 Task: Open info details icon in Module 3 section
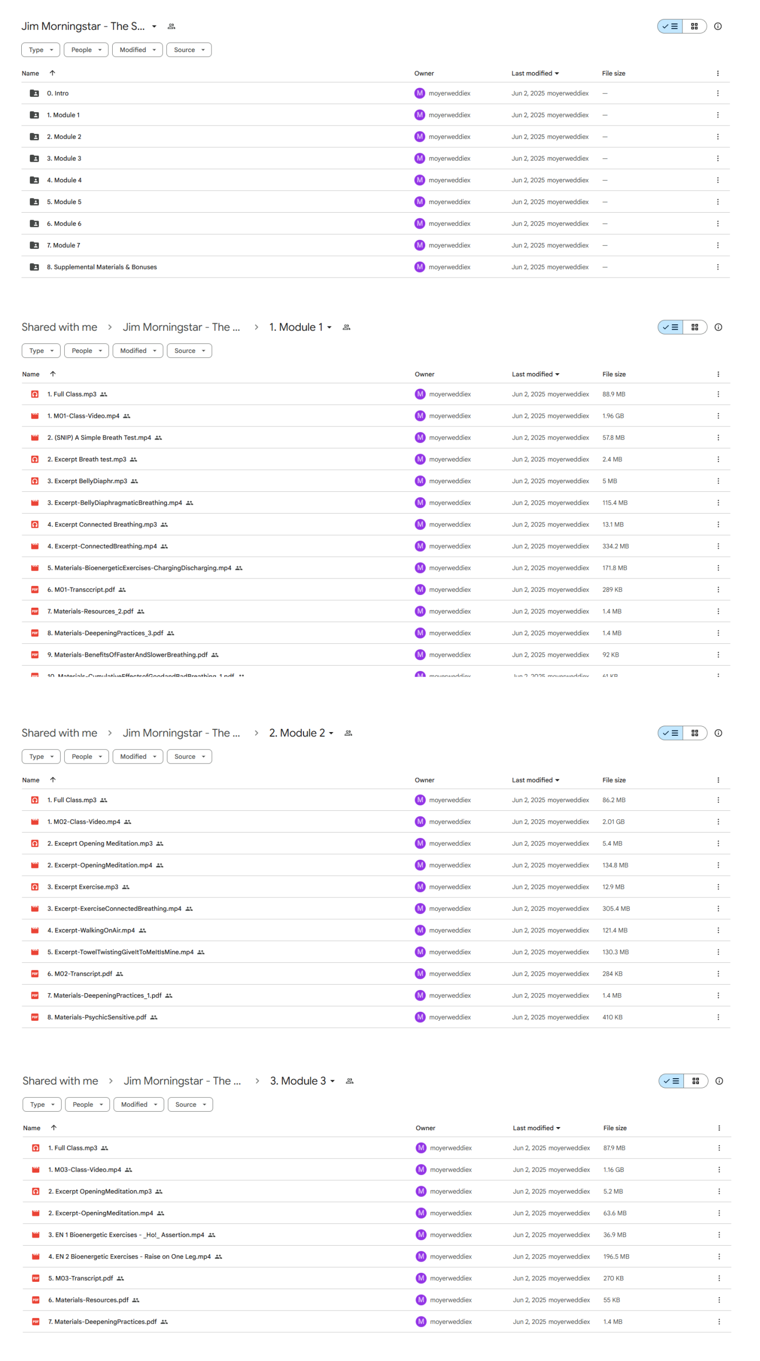pos(719,1080)
